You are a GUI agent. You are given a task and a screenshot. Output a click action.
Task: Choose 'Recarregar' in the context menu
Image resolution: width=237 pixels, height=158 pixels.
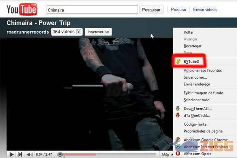192,46
